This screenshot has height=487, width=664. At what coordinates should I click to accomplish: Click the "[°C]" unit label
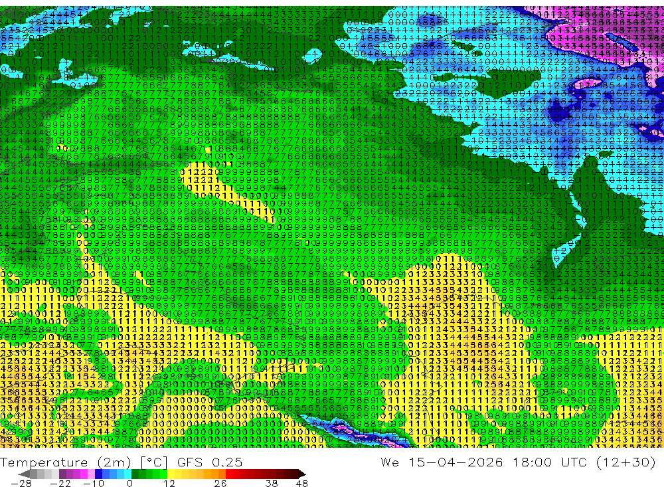pos(154,462)
